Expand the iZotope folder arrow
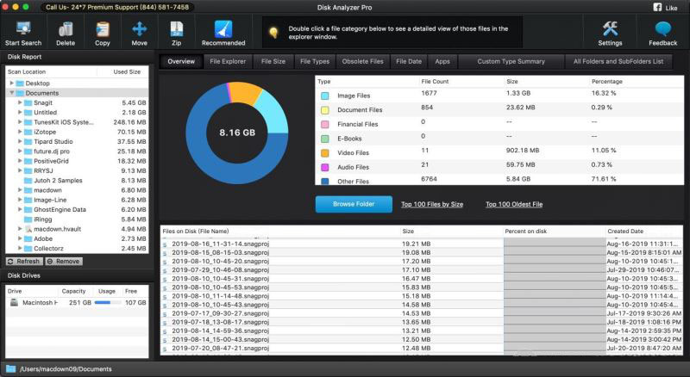This screenshot has width=690, height=377. coord(20,132)
